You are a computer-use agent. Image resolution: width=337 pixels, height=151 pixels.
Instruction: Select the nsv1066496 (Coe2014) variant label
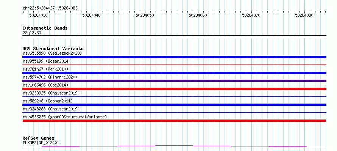tap(45, 85)
